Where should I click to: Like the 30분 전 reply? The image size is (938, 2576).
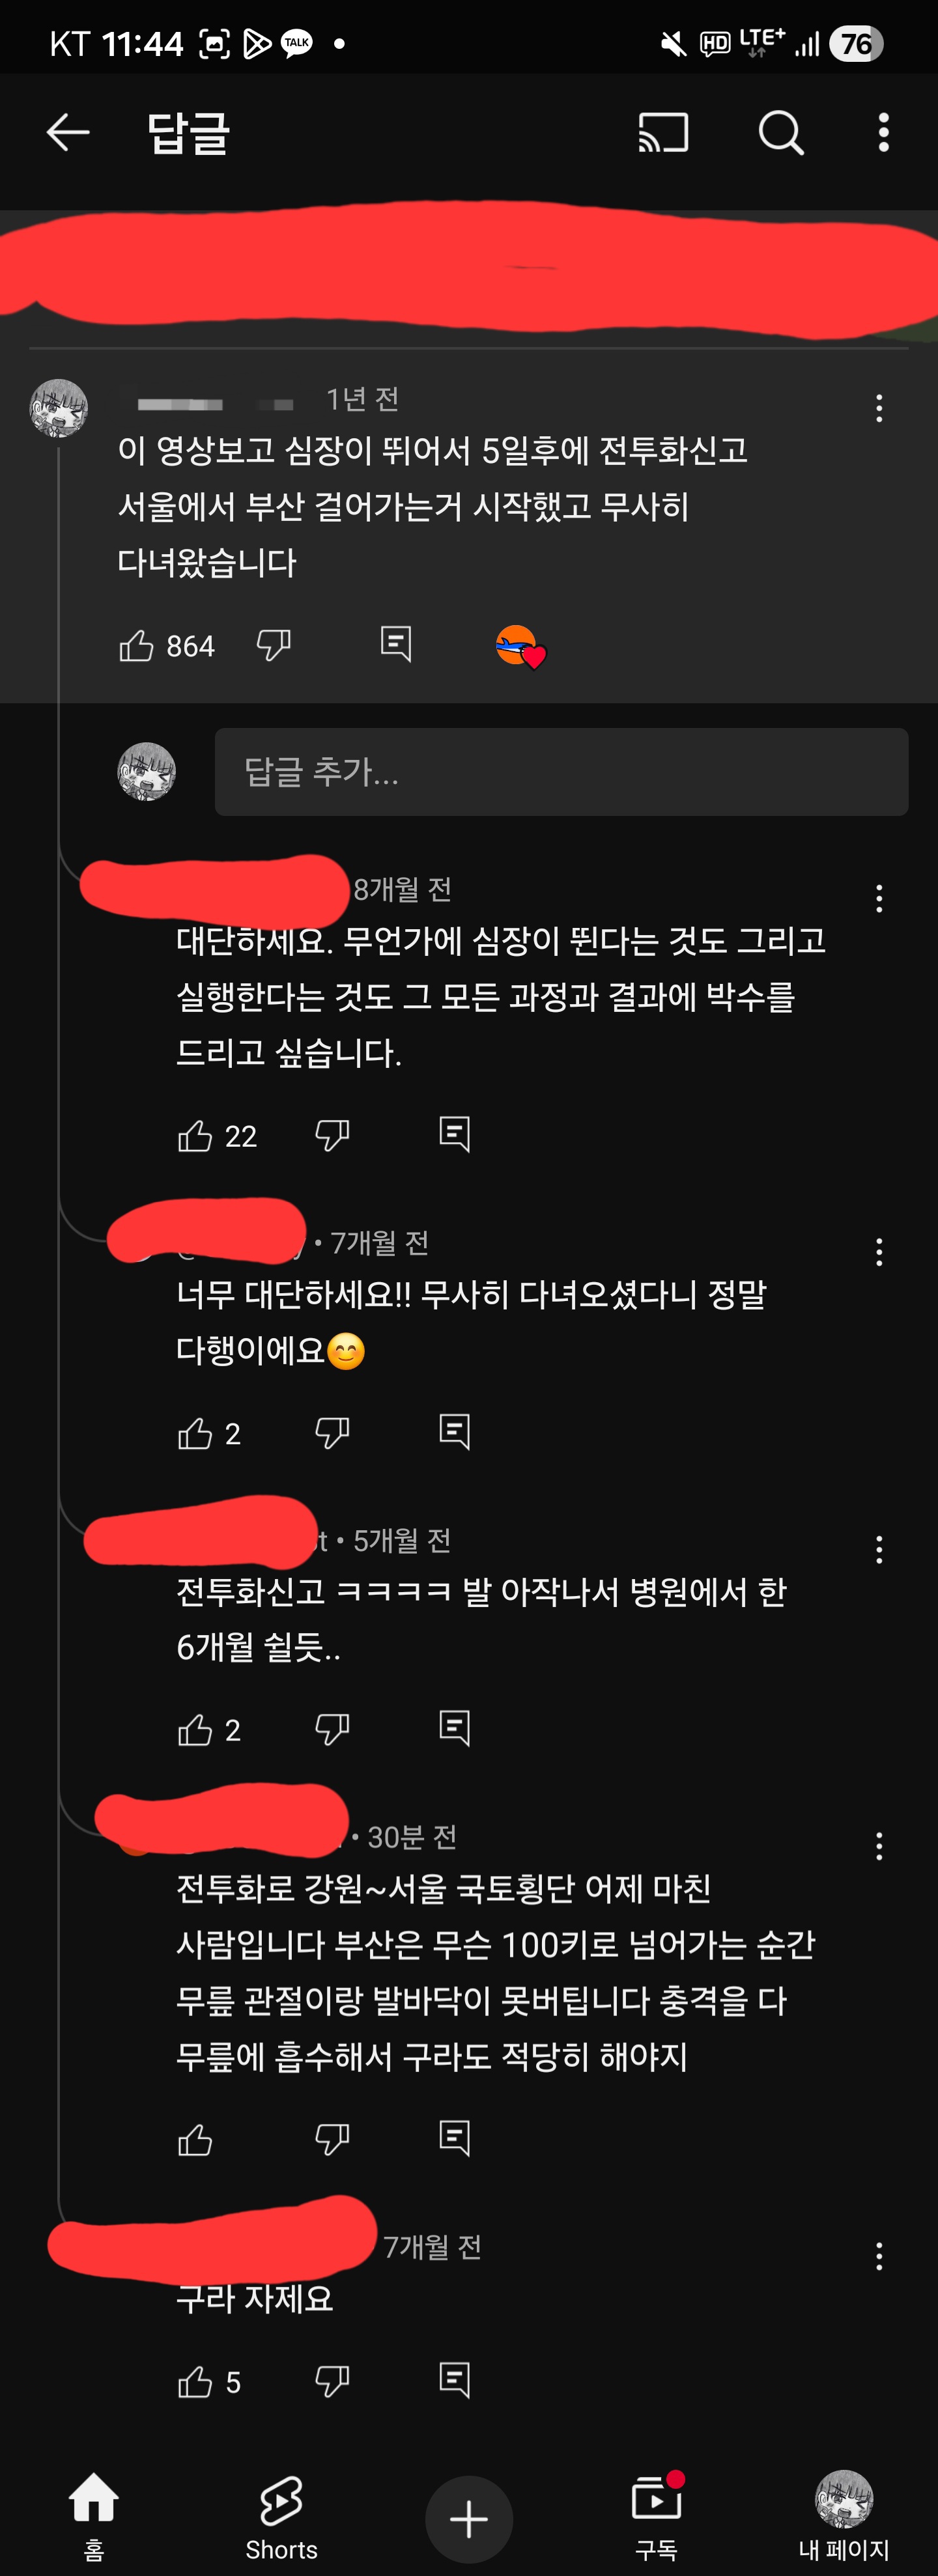(x=194, y=2139)
